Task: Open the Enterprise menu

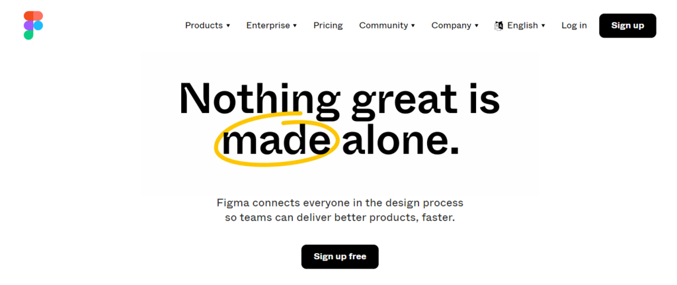Action: [x=268, y=26]
